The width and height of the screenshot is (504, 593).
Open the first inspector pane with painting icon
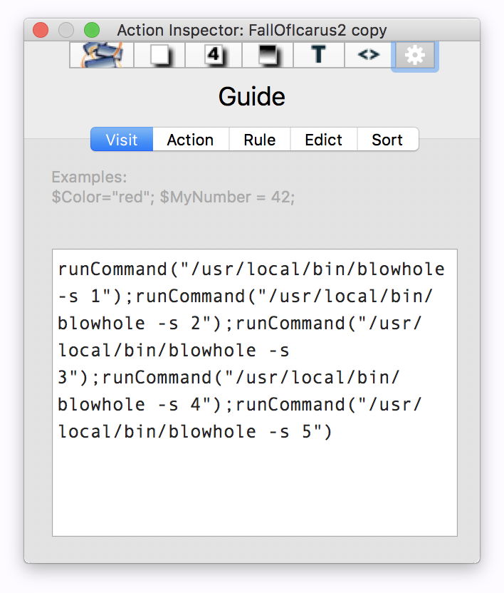point(98,55)
